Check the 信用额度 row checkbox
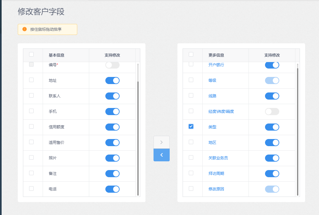This screenshot has height=215, width=319. click(31, 126)
